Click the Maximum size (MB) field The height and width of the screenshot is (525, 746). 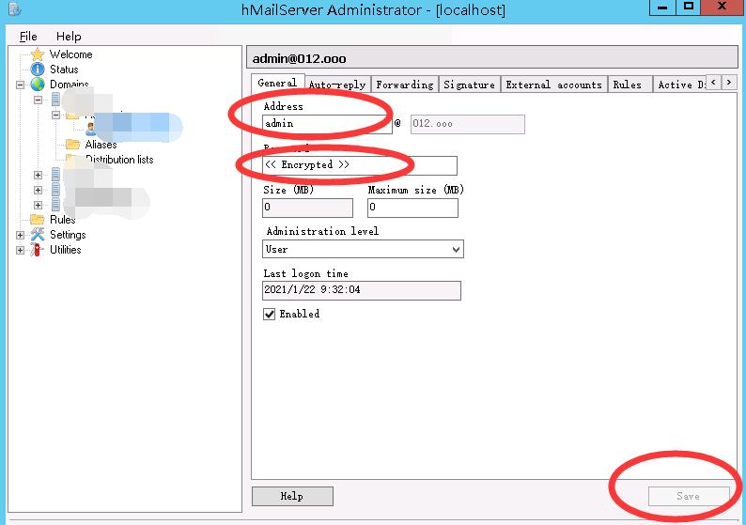coord(412,208)
